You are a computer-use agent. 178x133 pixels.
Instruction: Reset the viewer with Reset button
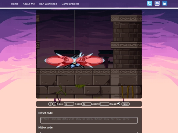(x=126, y=104)
